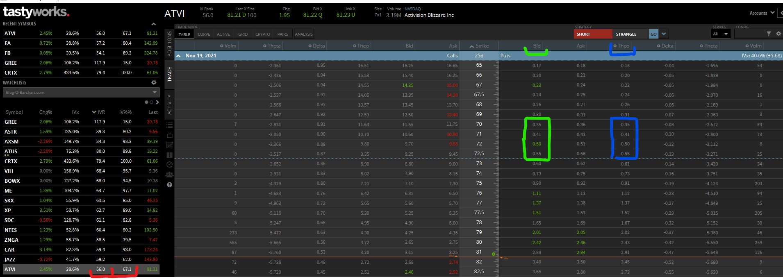783x279 pixels.
Task: Click the filter funnel icon under Config
Action: [769, 34]
